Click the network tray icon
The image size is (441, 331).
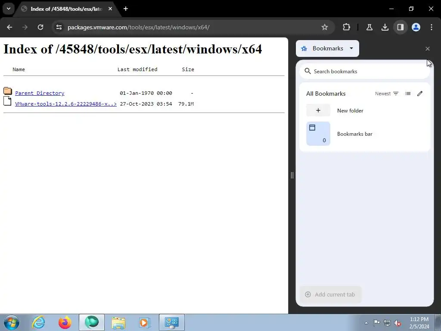(x=387, y=323)
